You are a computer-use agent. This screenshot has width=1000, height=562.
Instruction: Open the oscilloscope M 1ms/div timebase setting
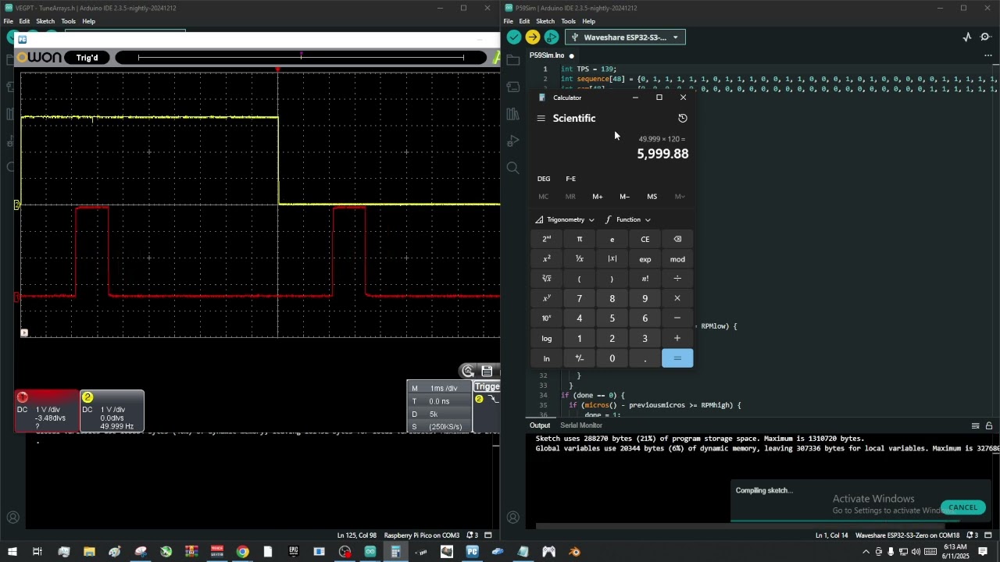tap(439, 388)
